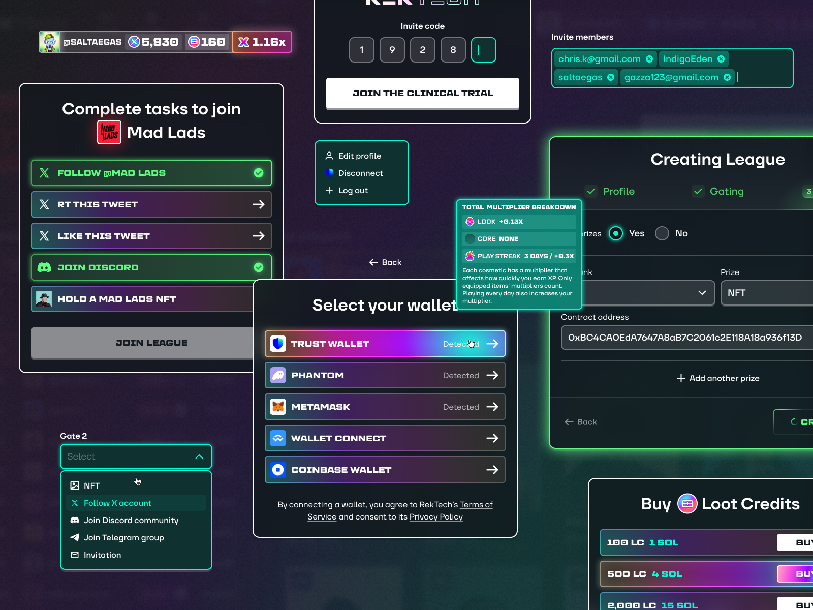Collapse the Gate 2 Select dropdown
Screen dimensions: 813x610
click(x=199, y=456)
